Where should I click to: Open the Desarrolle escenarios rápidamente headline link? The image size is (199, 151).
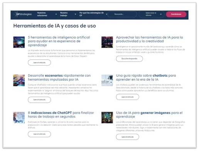click(59, 78)
